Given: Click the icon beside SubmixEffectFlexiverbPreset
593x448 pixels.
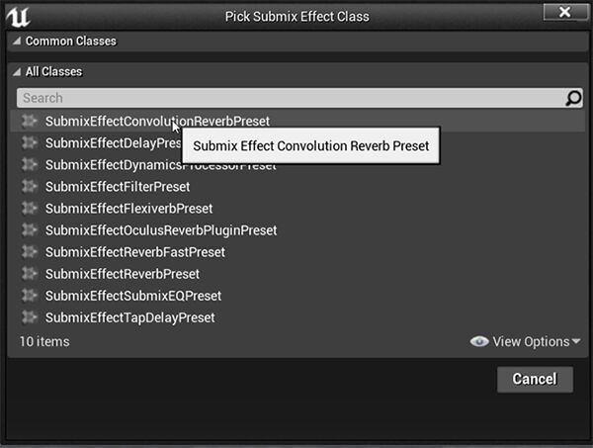Looking at the screenshot, I should click(x=30, y=208).
